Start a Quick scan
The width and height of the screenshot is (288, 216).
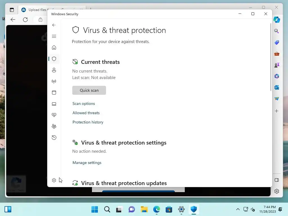pyautogui.click(x=89, y=90)
